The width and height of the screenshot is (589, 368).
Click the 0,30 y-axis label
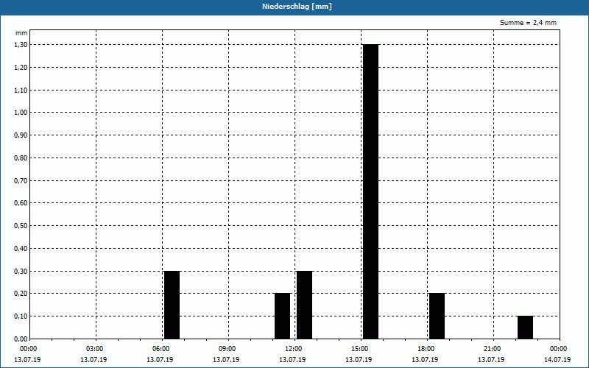[21, 271]
